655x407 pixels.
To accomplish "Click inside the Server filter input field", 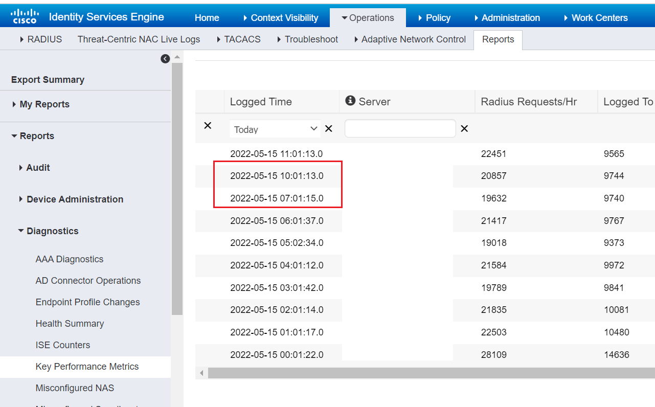I will 400,128.
